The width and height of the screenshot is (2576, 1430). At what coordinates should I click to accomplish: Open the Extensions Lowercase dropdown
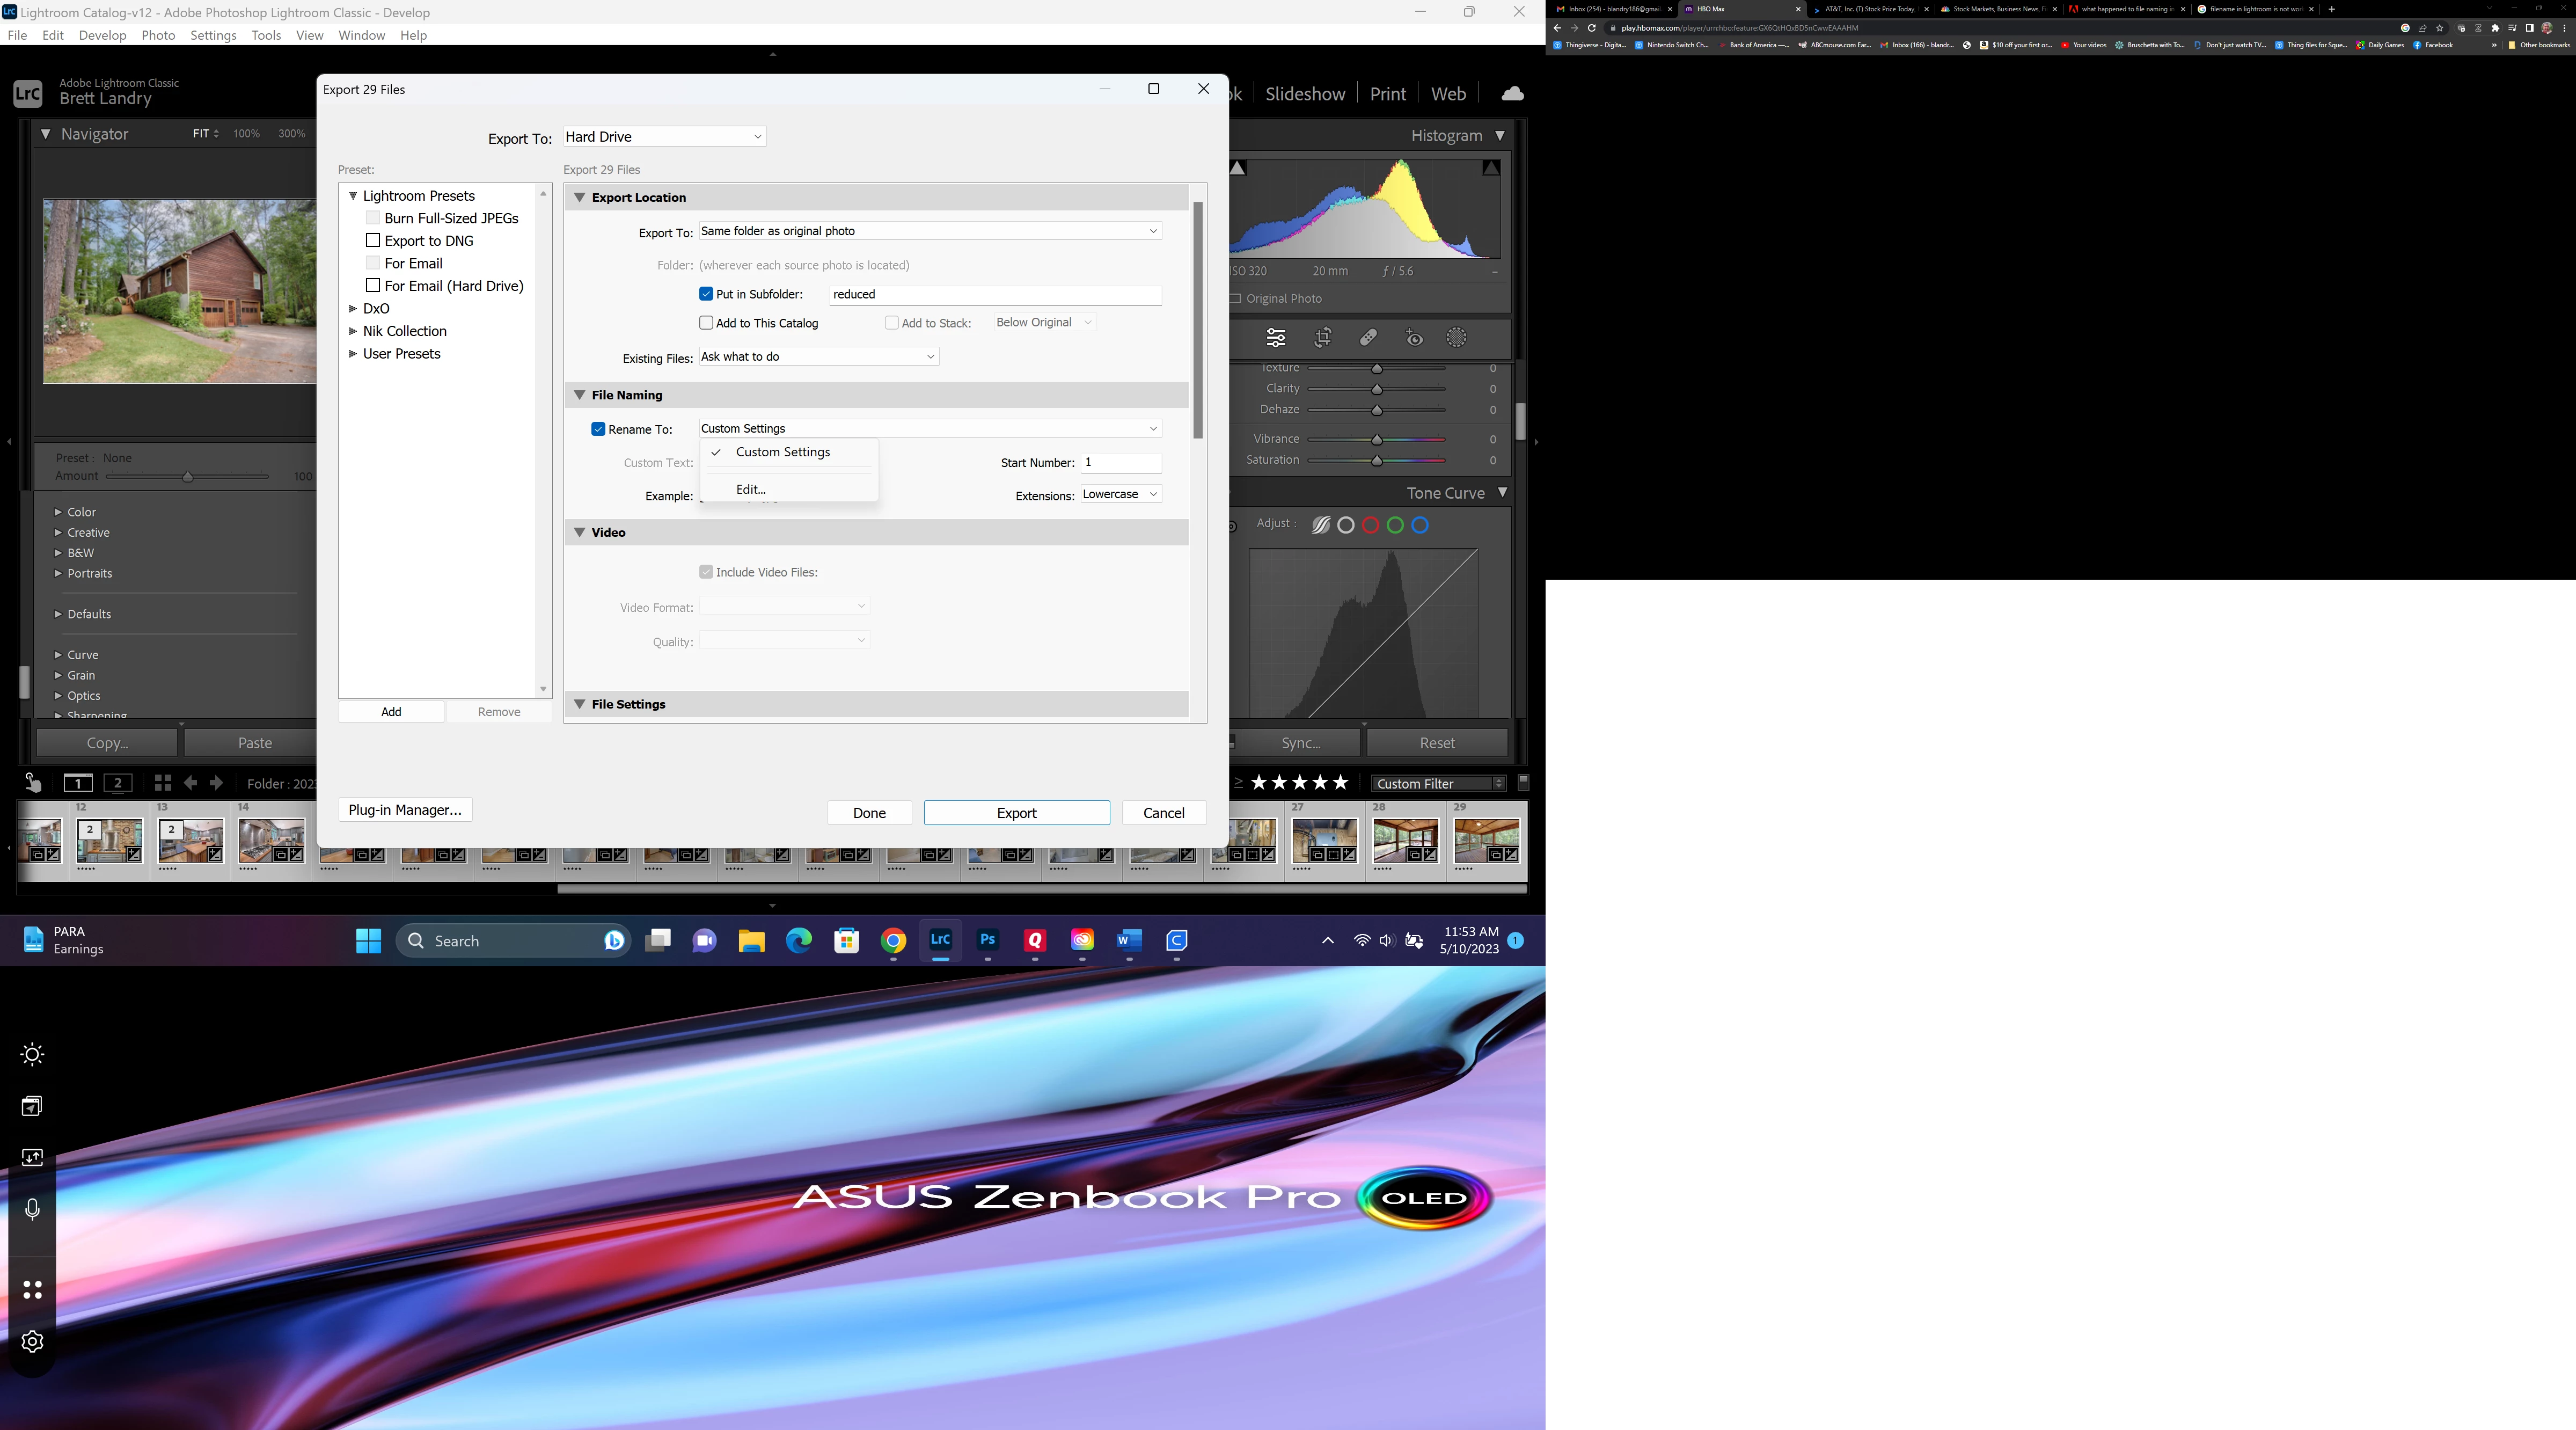pos(1121,494)
